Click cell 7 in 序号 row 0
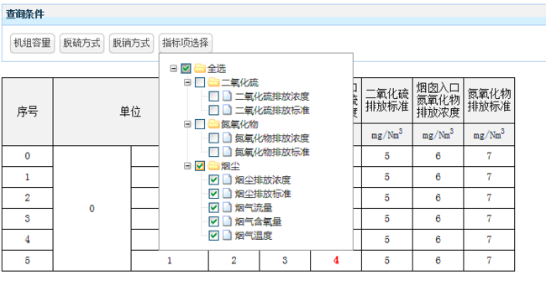 489,156
